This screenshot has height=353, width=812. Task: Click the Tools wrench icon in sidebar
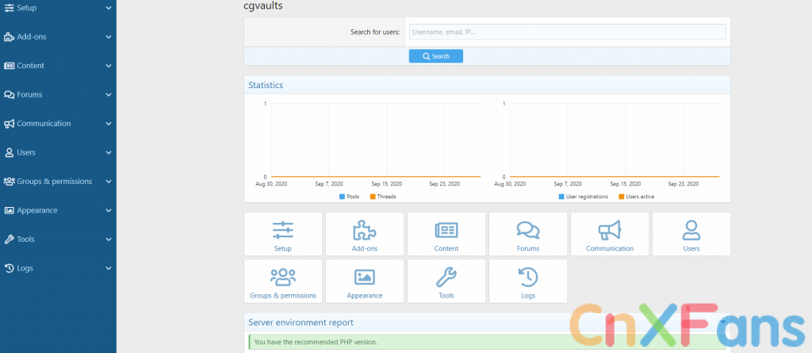click(10, 240)
